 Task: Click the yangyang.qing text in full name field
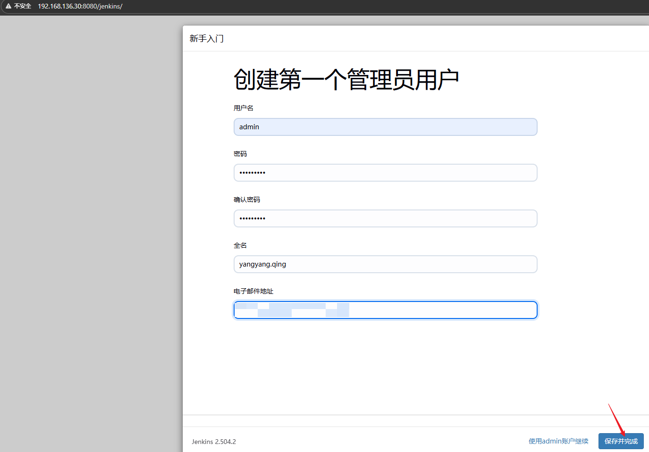pyautogui.click(x=262, y=264)
